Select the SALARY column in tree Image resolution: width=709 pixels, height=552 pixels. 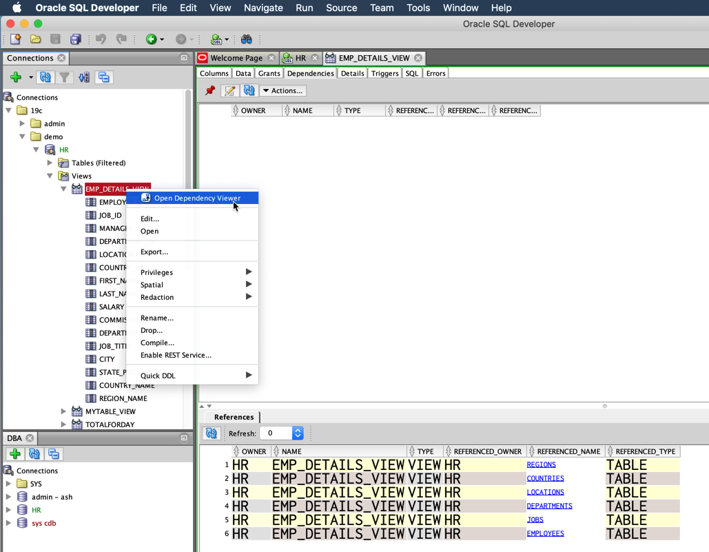pos(111,307)
